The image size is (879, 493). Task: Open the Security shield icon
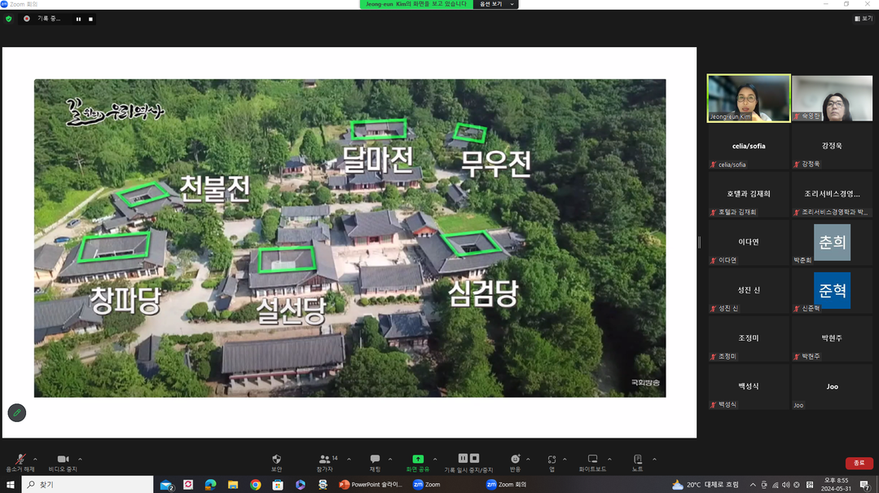click(276, 460)
